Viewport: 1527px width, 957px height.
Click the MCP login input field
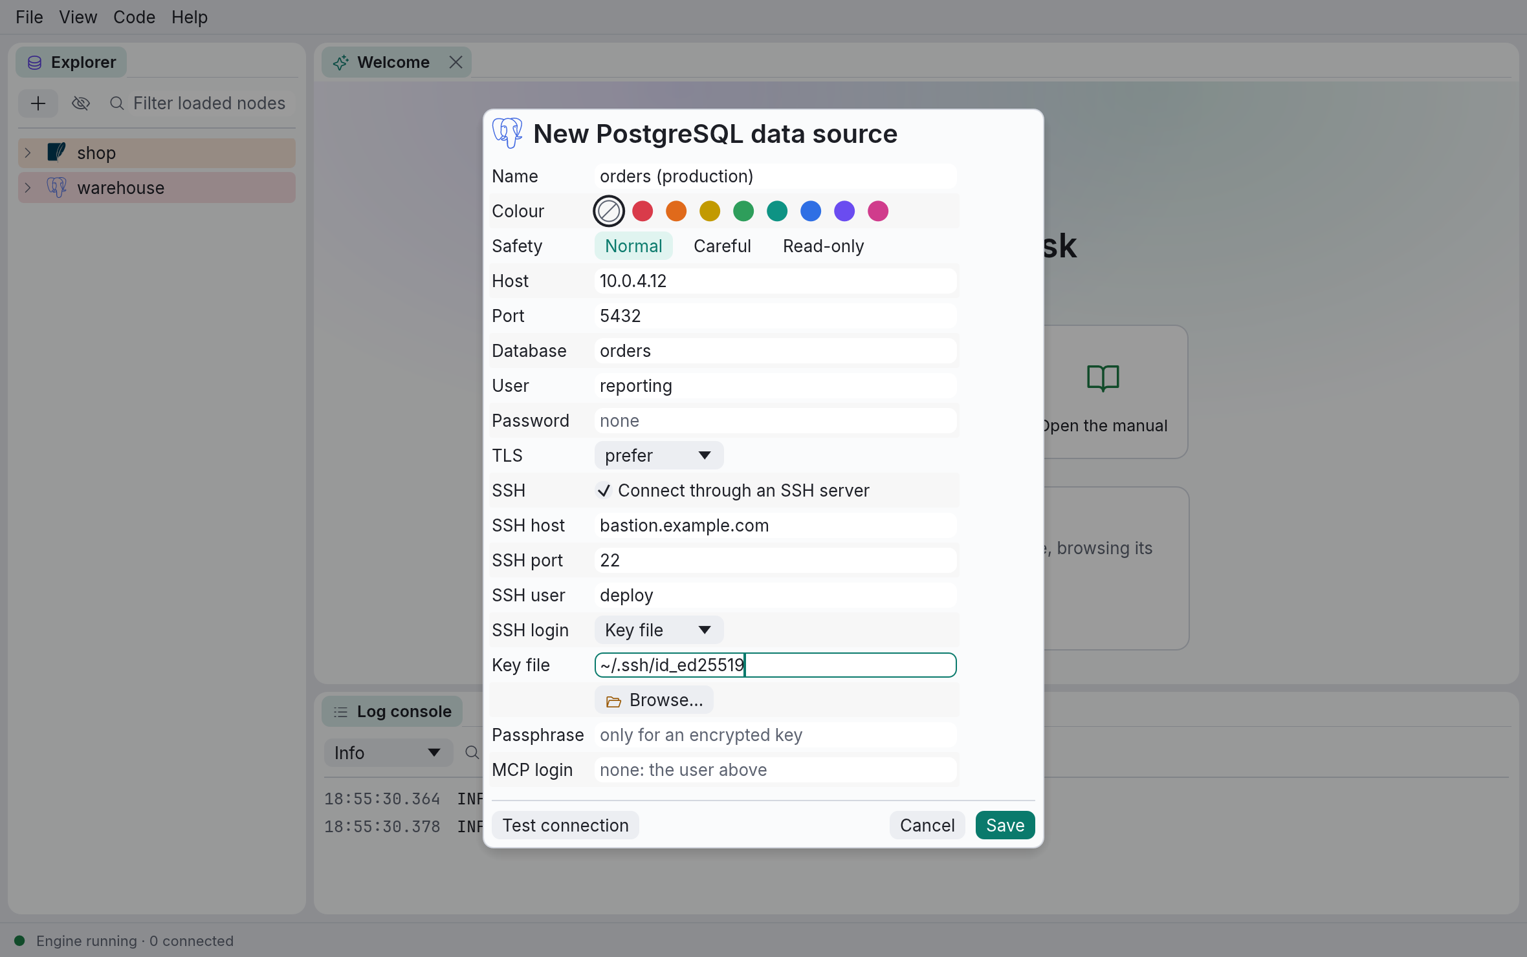coord(775,770)
